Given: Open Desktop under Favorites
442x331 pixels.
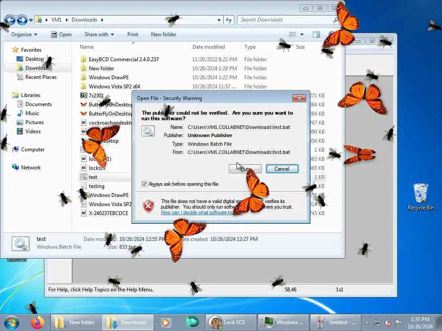Looking at the screenshot, I should point(35,59).
